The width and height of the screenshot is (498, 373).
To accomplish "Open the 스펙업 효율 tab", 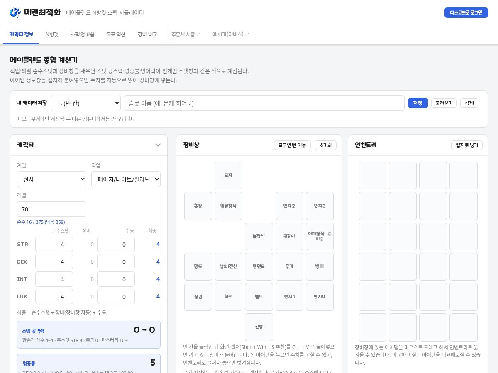I will click(x=83, y=34).
